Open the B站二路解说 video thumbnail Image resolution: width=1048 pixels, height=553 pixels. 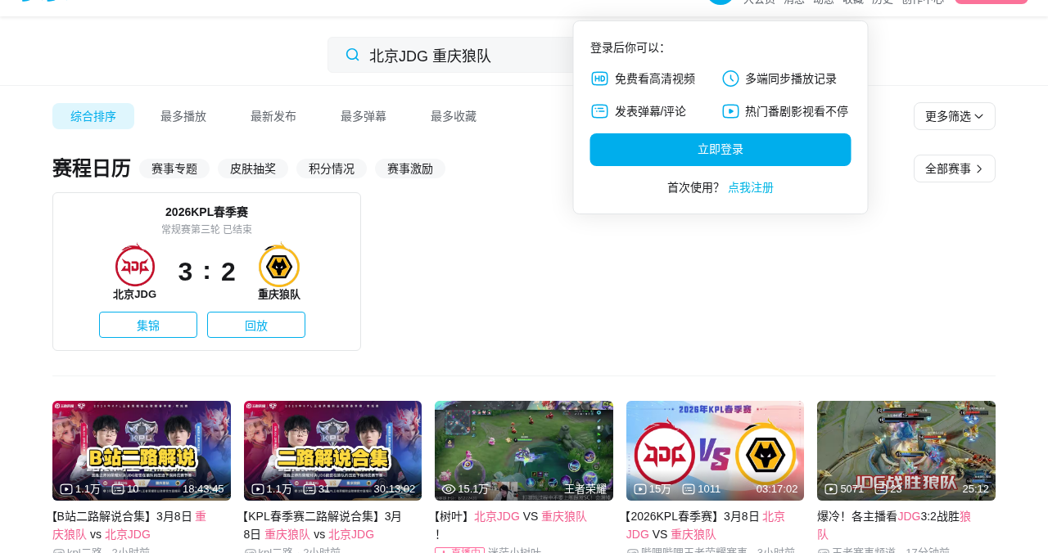pos(142,450)
